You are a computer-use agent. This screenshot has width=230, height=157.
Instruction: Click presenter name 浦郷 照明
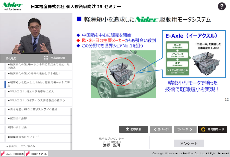(x=111, y=145)
